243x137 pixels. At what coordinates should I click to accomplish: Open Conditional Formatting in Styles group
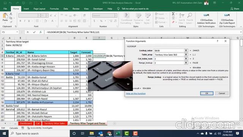click(126, 19)
